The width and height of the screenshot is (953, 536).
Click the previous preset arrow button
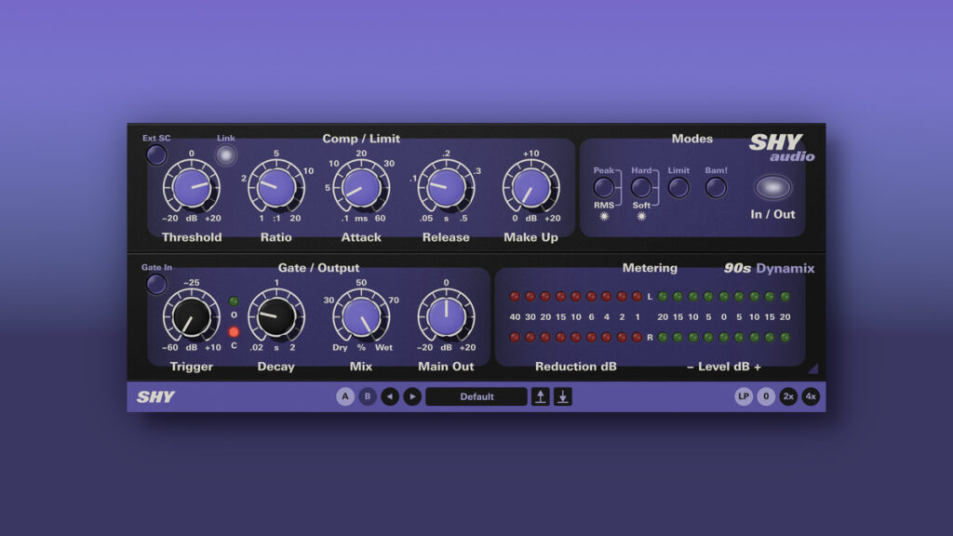(390, 396)
